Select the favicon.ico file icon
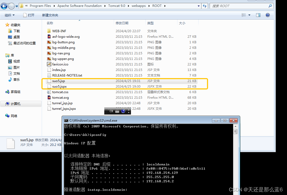 [x=49, y=64]
